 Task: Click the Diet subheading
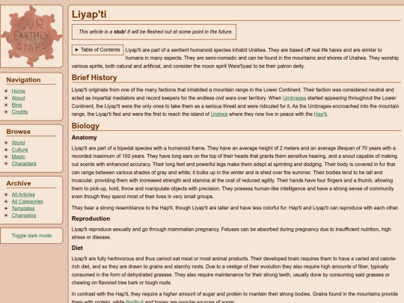pos(77,248)
